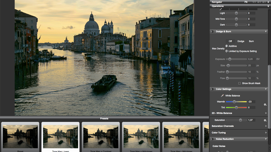271x152 pixels.
Task: Click the Max Density label
Action: pyautogui.click(x=218, y=49)
